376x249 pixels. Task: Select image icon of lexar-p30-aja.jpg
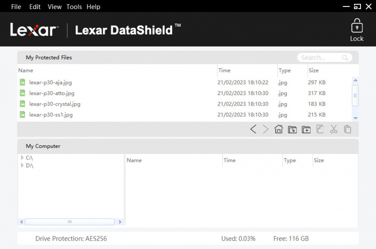tap(22, 82)
